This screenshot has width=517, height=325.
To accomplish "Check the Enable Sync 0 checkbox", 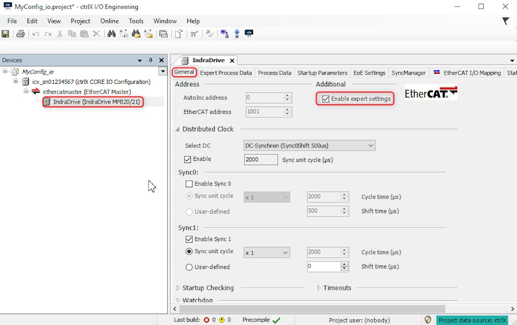I will coord(189,184).
